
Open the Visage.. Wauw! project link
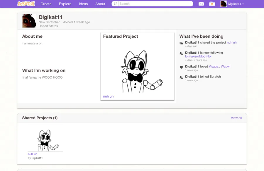pyautogui.click(x=219, y=66)
